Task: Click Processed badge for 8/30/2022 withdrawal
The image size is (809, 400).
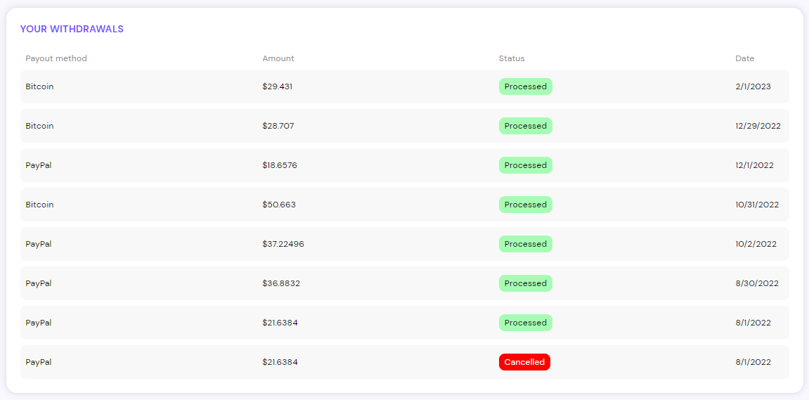Action: pyautogui.click(x=525, y=283)
